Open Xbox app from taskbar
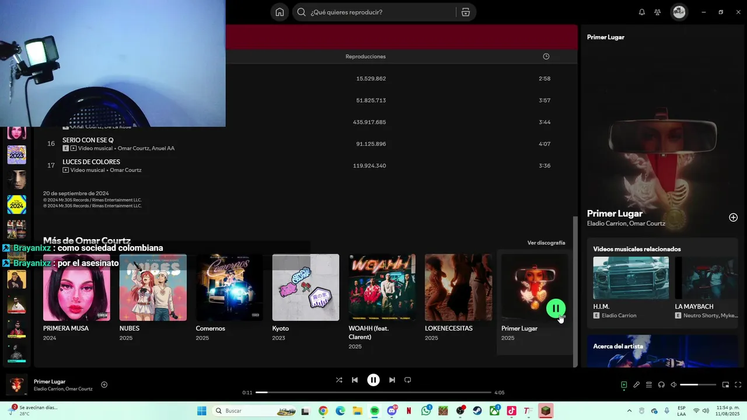The width and height of the screenshot is (747, 420). [x=495, y=411]
